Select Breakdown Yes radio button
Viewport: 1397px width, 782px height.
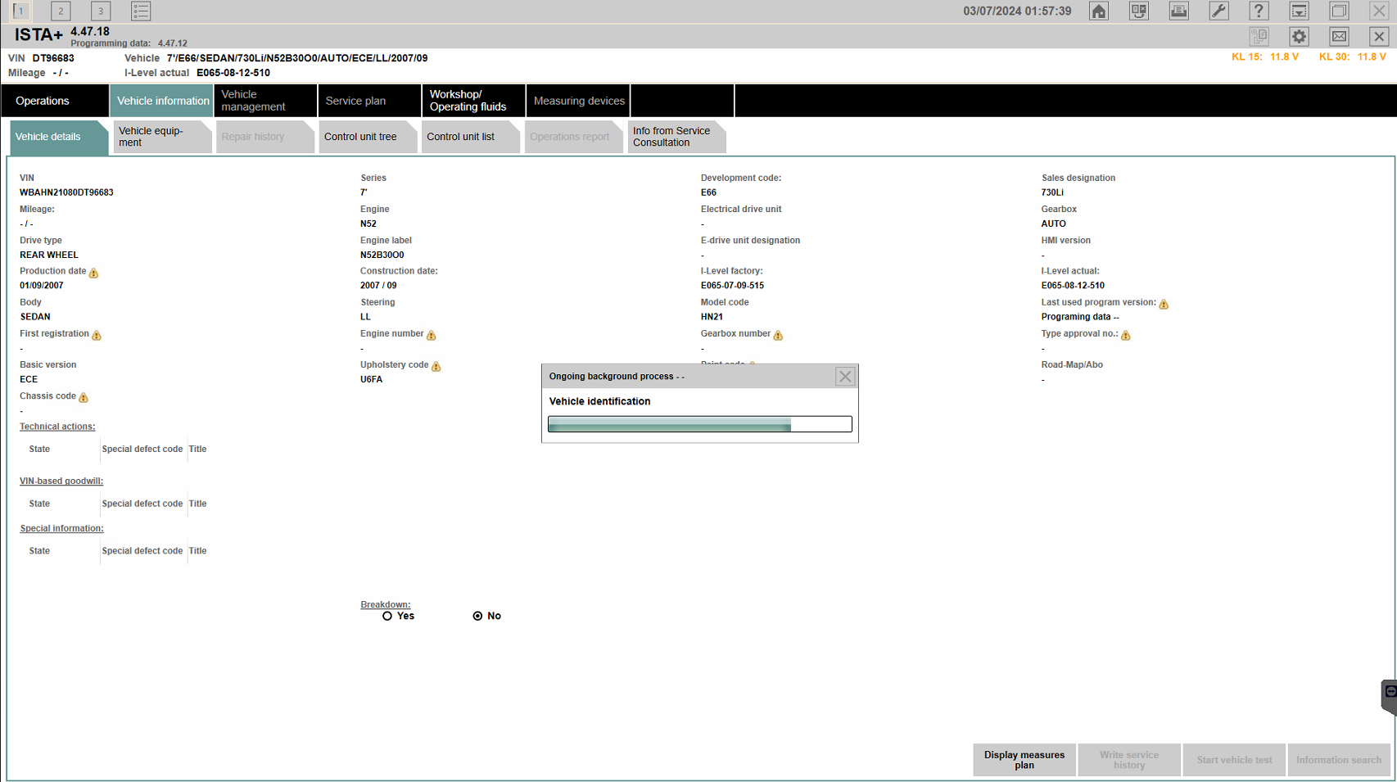[387, 616]
